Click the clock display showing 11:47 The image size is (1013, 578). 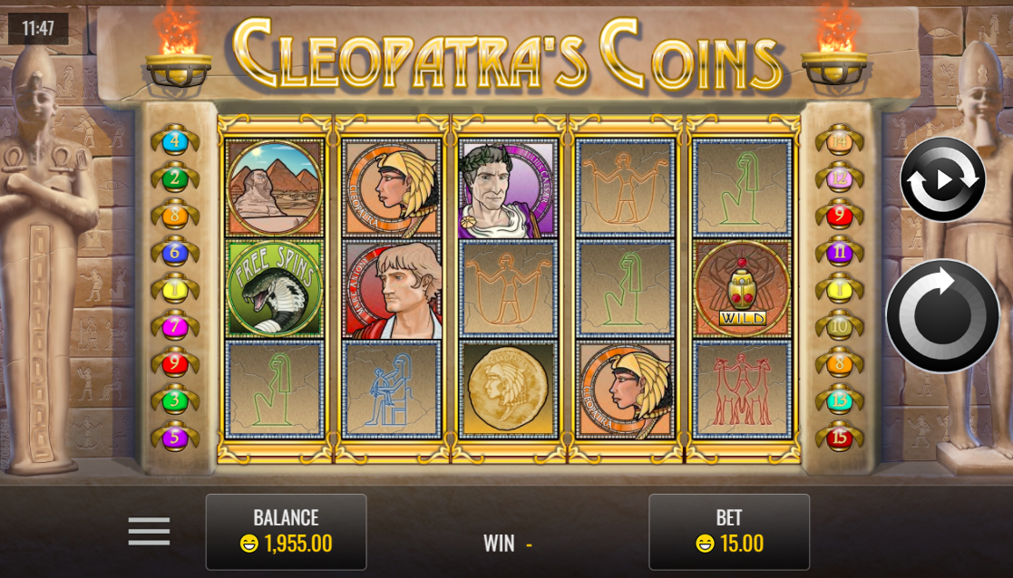pyautogui.click(x=38, y=28)
